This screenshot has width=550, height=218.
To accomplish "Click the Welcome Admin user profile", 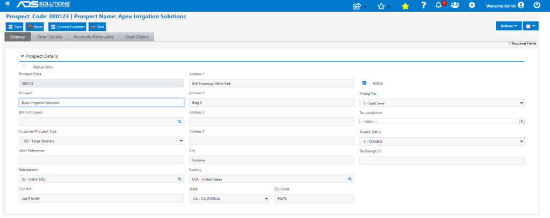I will pos(505,5).
